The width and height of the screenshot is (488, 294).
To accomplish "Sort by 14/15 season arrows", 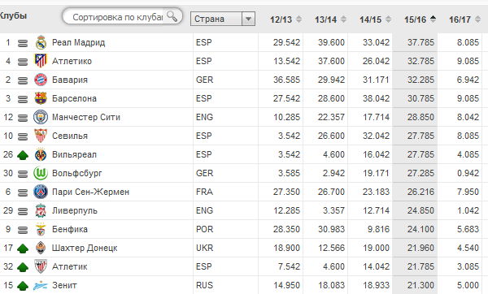I will [389, 19].
